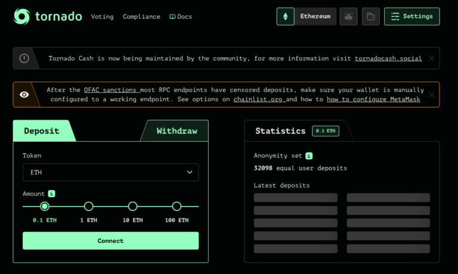Image resolution: width=458 pixels, height=274 pixels.
Task: Open the Settings button
Action: 412,16
